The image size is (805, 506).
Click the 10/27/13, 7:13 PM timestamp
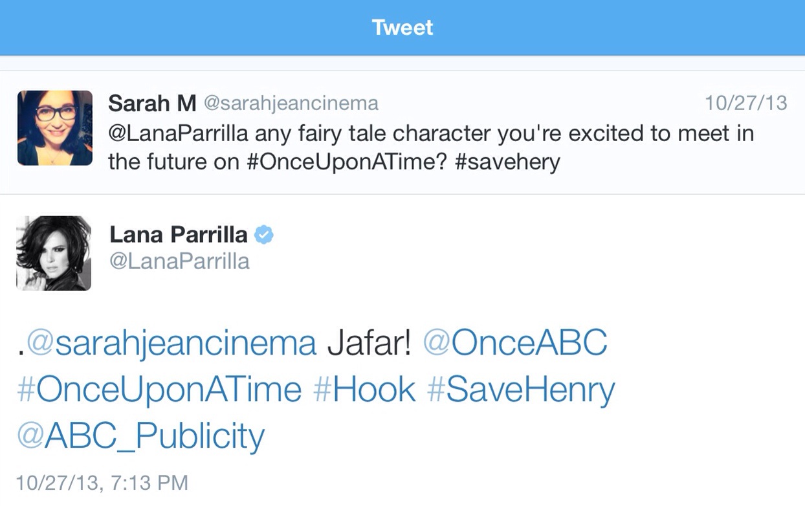102,483
